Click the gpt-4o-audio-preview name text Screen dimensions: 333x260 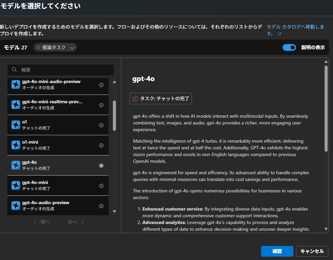point(46,202)
